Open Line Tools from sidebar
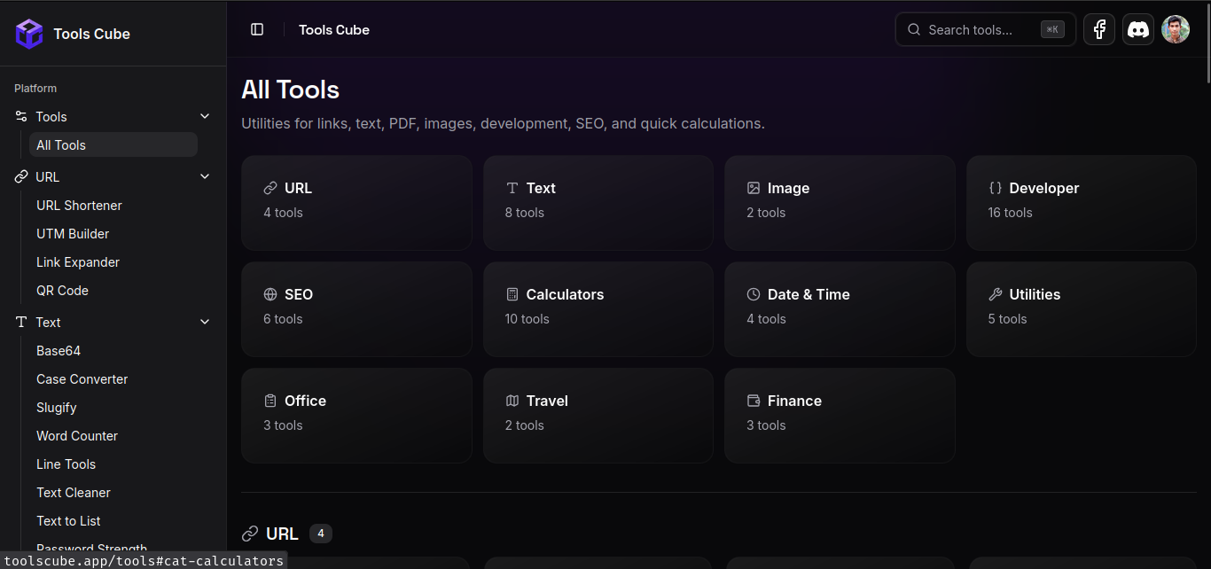 (113, 464)
